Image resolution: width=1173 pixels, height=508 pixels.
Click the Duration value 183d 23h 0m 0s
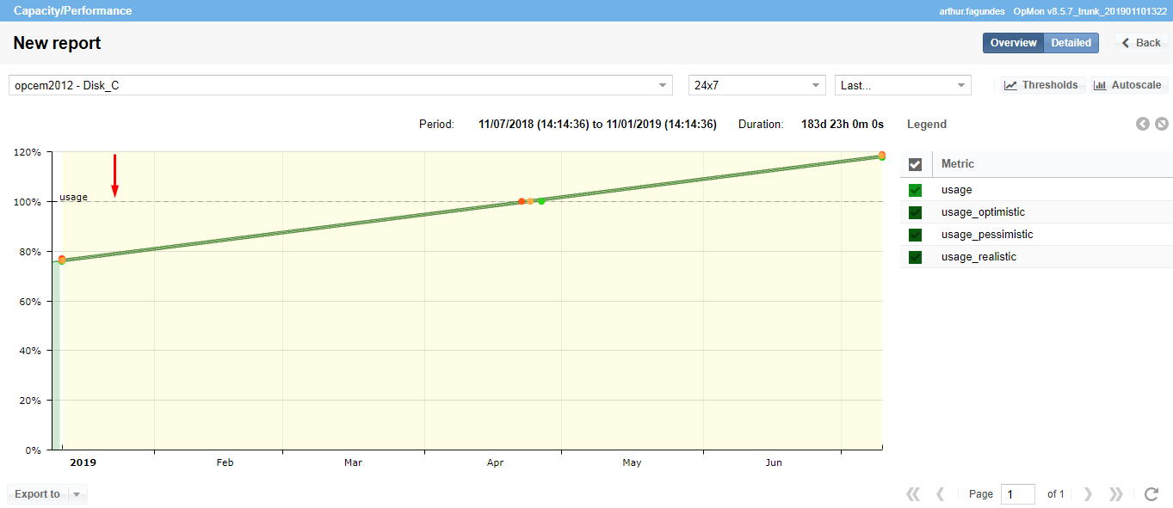843,124
